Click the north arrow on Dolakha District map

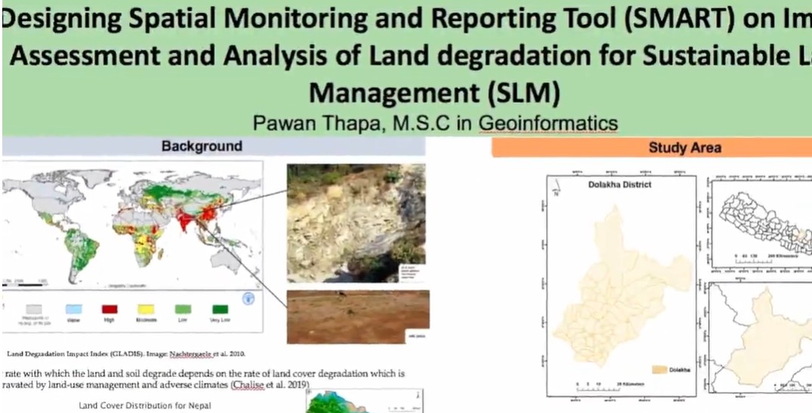point(555,190)
